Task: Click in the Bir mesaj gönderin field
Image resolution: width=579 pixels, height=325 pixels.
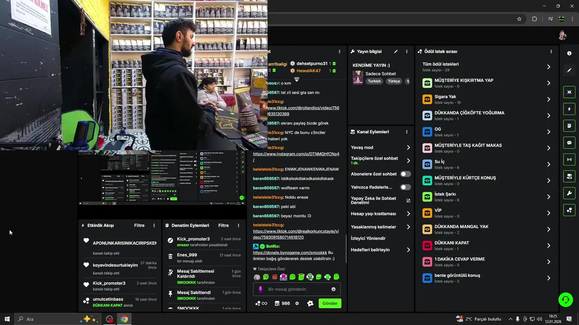Action: coord(296,289)
